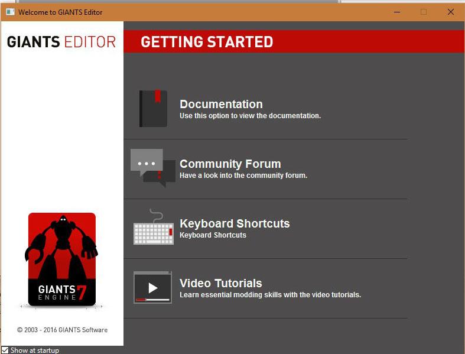Close the Welcome to GIANTS Editor window
Image resolution: width=465 pixels, height=354 pixels.
450,12
